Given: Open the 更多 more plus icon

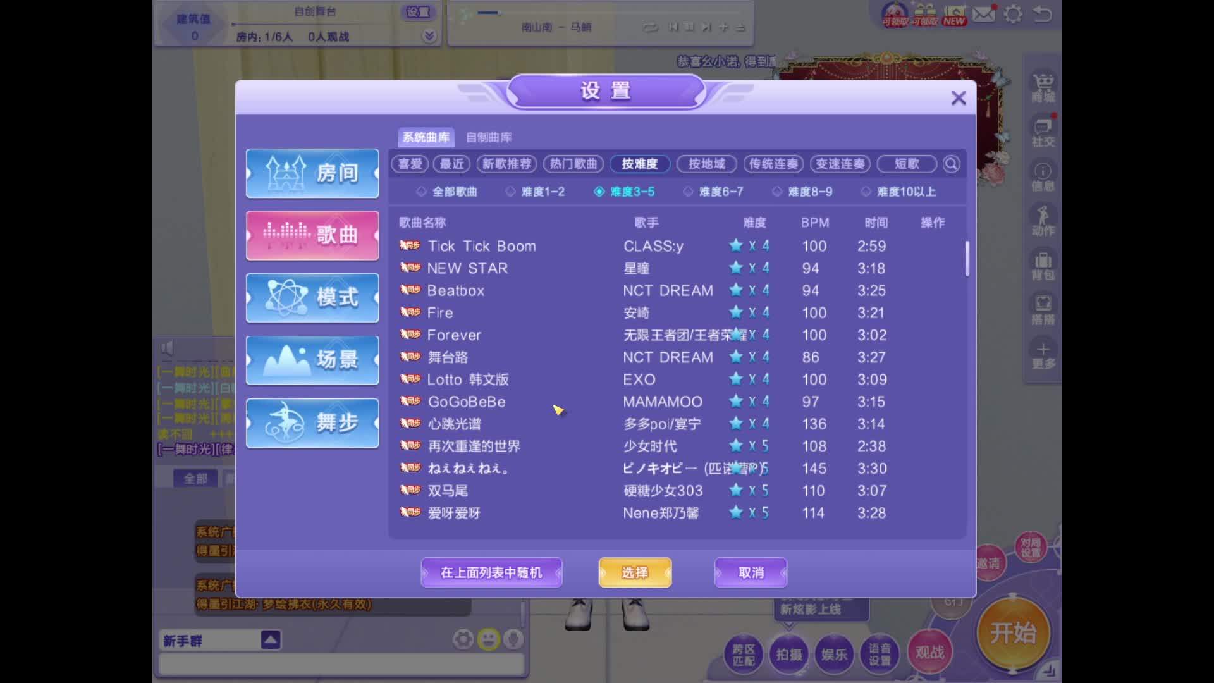Looking at the screenshot, I should [1043, 354].
